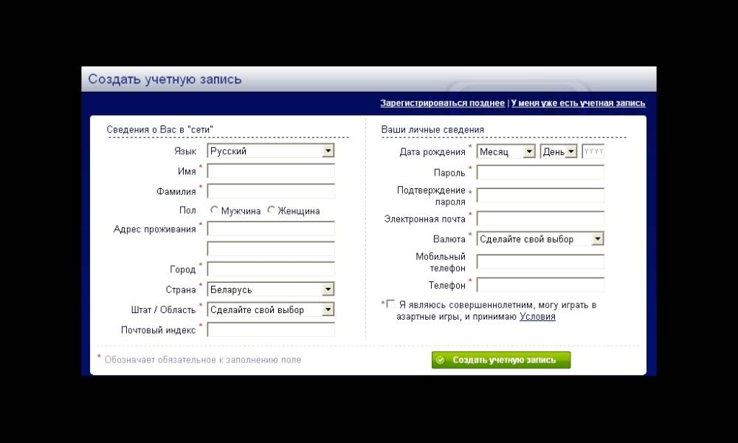Click the Имя first name field
Image resolution: width=738 pixels, height=443 pixels.
point(271,171)
